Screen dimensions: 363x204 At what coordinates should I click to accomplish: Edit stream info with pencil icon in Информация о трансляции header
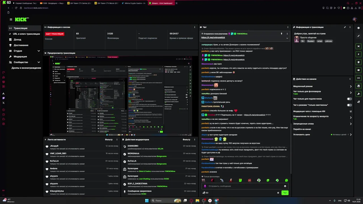coord(345,27)
